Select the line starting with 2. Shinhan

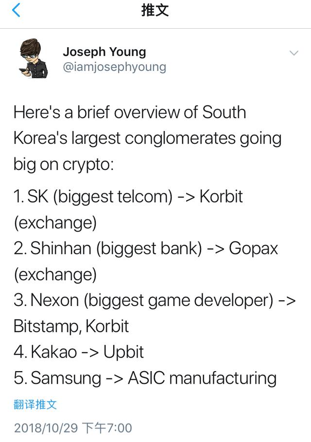click(146, 261)
